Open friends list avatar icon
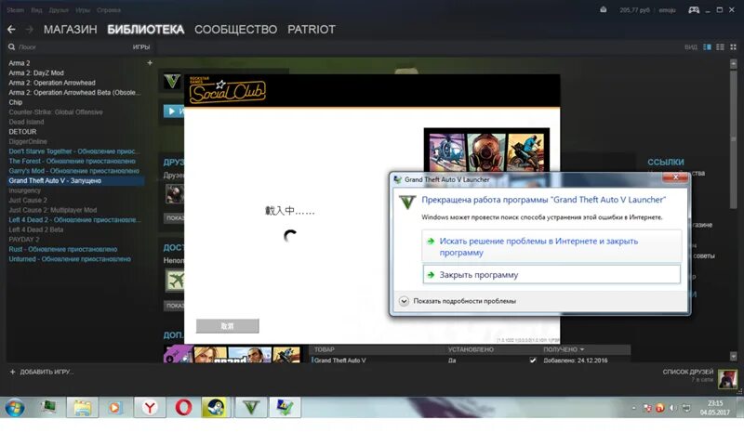This screenshot has width=744, height=432. pos(727,379)
